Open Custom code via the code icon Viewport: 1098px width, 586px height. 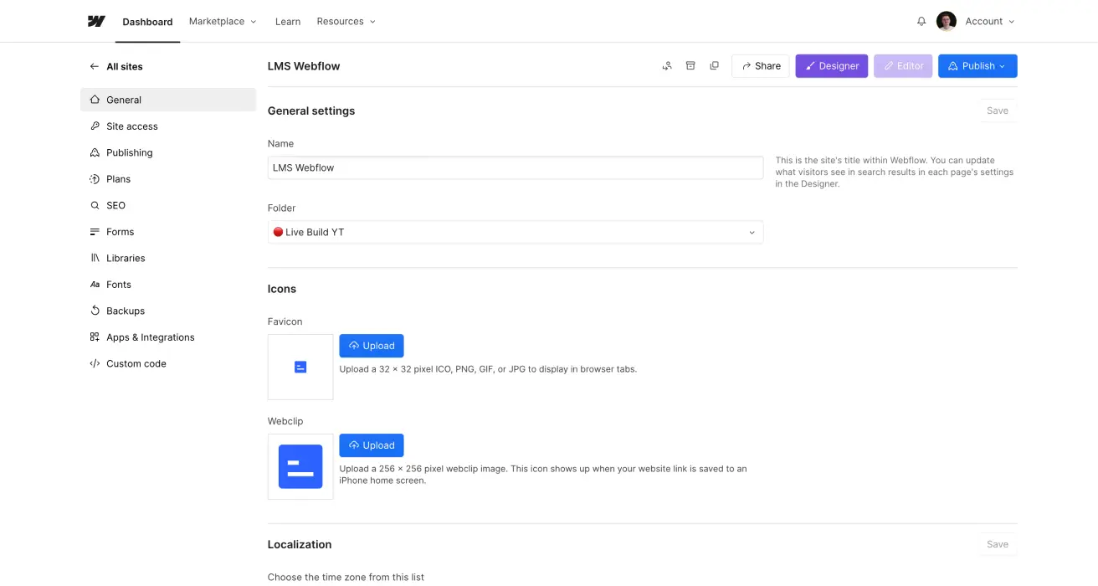(x=95, y=363)
